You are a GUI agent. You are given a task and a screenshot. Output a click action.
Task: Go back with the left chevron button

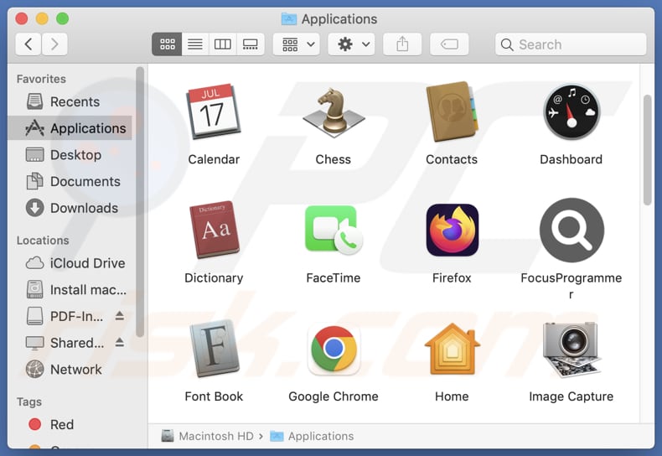coord(28,44)
